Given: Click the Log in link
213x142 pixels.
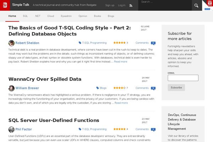Looking at the screenshot, I should tap(121, 5).
